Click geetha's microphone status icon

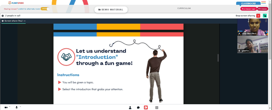[239, 51]
